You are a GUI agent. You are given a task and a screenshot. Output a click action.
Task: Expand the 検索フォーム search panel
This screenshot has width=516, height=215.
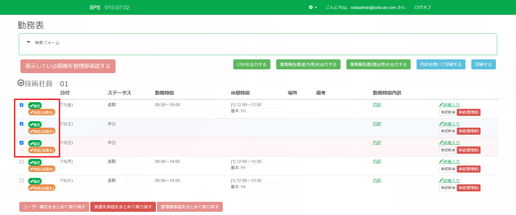(28, 42)
